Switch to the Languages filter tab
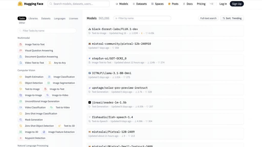Screen dimensions: 262x147 [60, 18]
